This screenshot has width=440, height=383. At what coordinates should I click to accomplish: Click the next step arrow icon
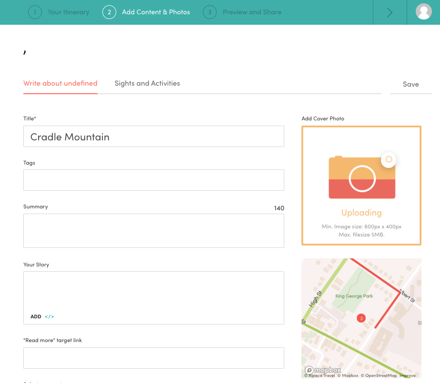pyautogui.click(x=390, y=12)
